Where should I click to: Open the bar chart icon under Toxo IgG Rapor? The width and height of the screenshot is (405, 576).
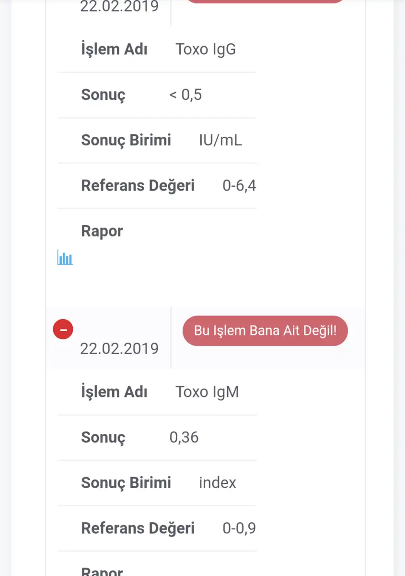(x=65, y=257)
